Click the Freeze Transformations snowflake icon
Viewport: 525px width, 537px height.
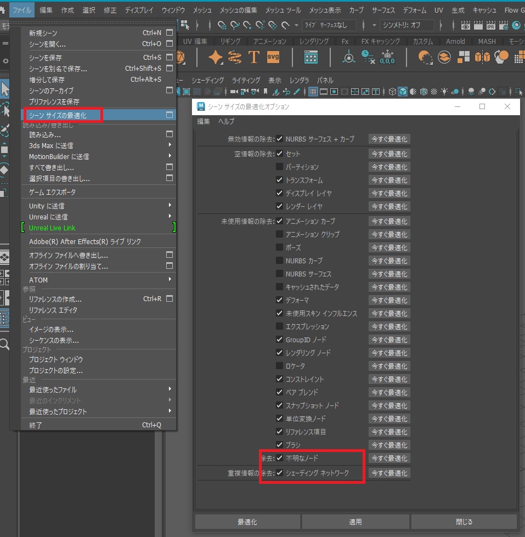[x=387, y=57]
